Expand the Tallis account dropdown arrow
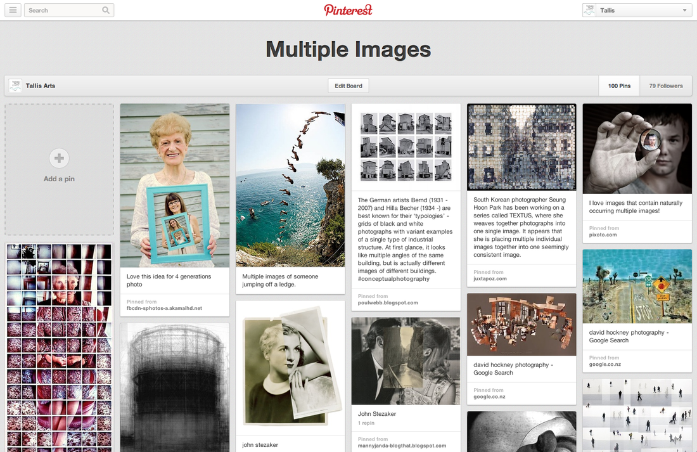The image size is (697, 452). point(684,10)
